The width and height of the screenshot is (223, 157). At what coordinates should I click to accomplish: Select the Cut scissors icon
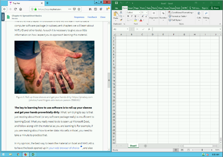pyautogui.click(x=121, y=13)
